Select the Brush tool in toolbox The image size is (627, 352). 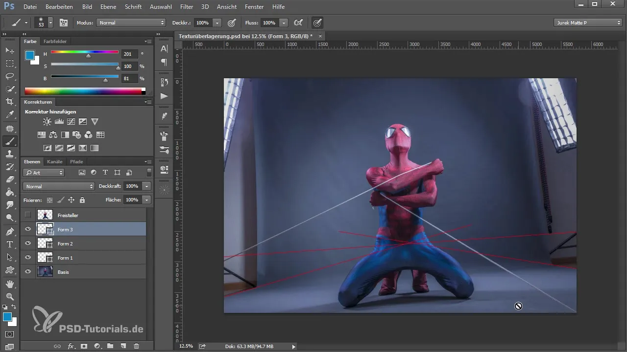(x=10, y=141)
